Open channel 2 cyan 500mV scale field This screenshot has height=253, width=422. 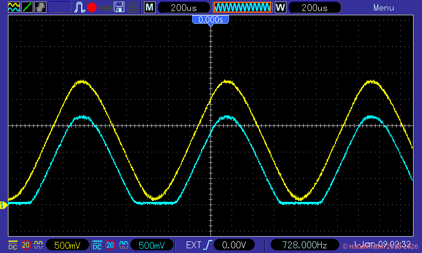151,245
